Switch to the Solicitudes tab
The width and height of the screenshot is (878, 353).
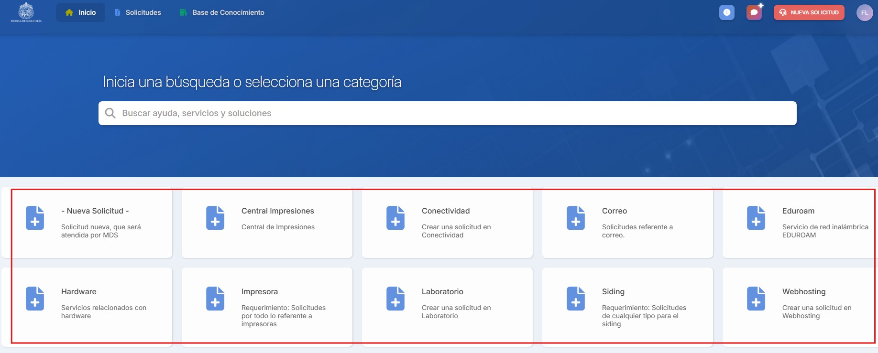[x=138, y=12]
